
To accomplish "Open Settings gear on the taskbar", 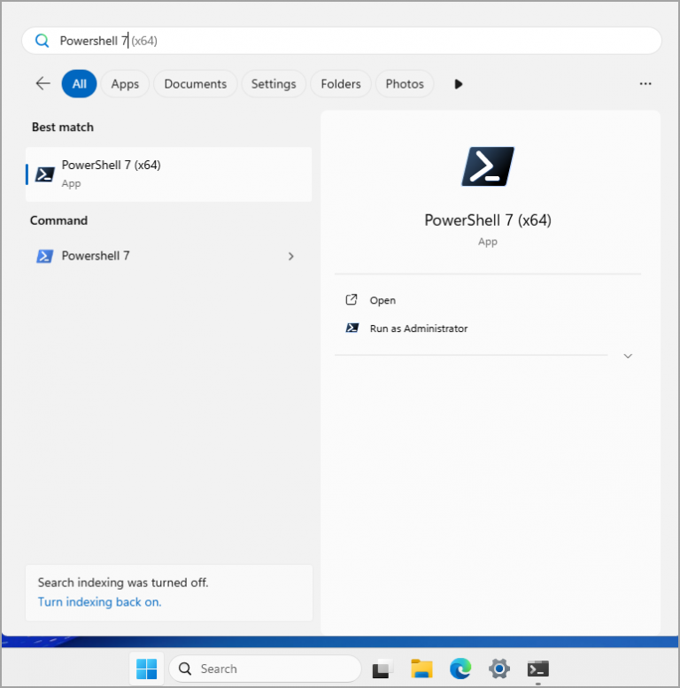I will click(x=499, y=669).
